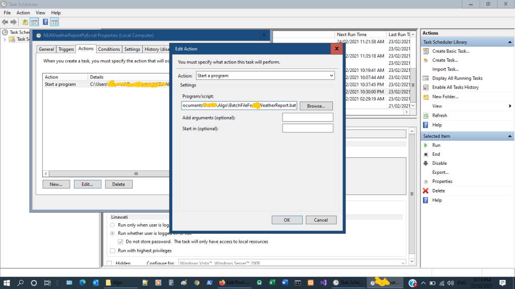Expand the View submenu arrow

(510, 106)
